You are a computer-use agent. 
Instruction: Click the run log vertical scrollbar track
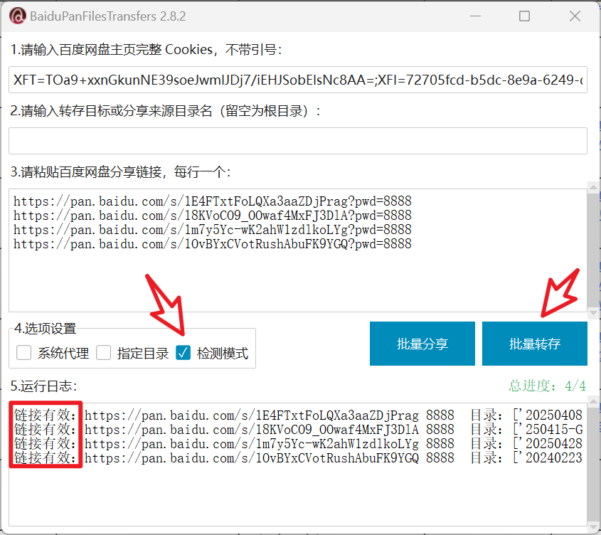592,466
